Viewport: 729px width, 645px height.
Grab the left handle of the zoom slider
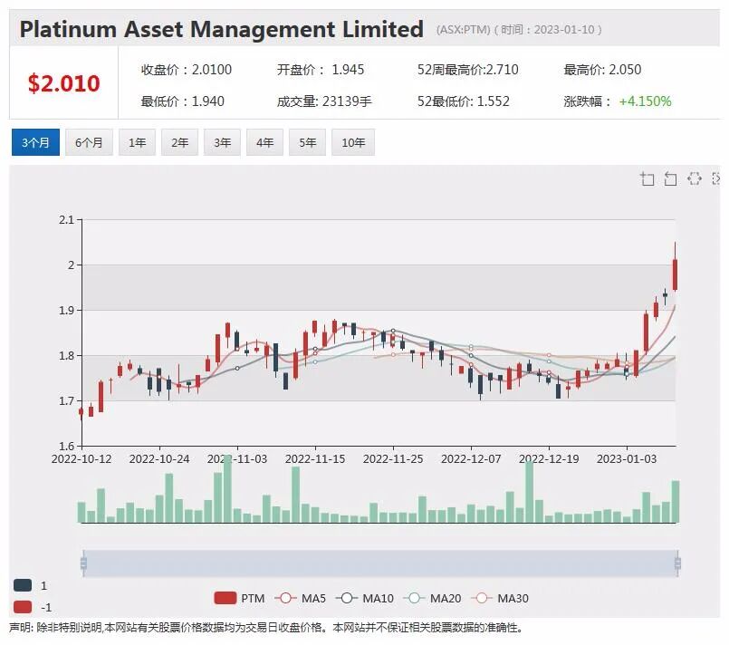83,563
